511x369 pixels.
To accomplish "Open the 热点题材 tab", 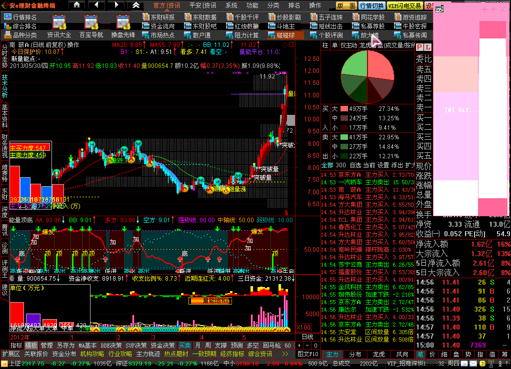I will click(x=176, y=354).
